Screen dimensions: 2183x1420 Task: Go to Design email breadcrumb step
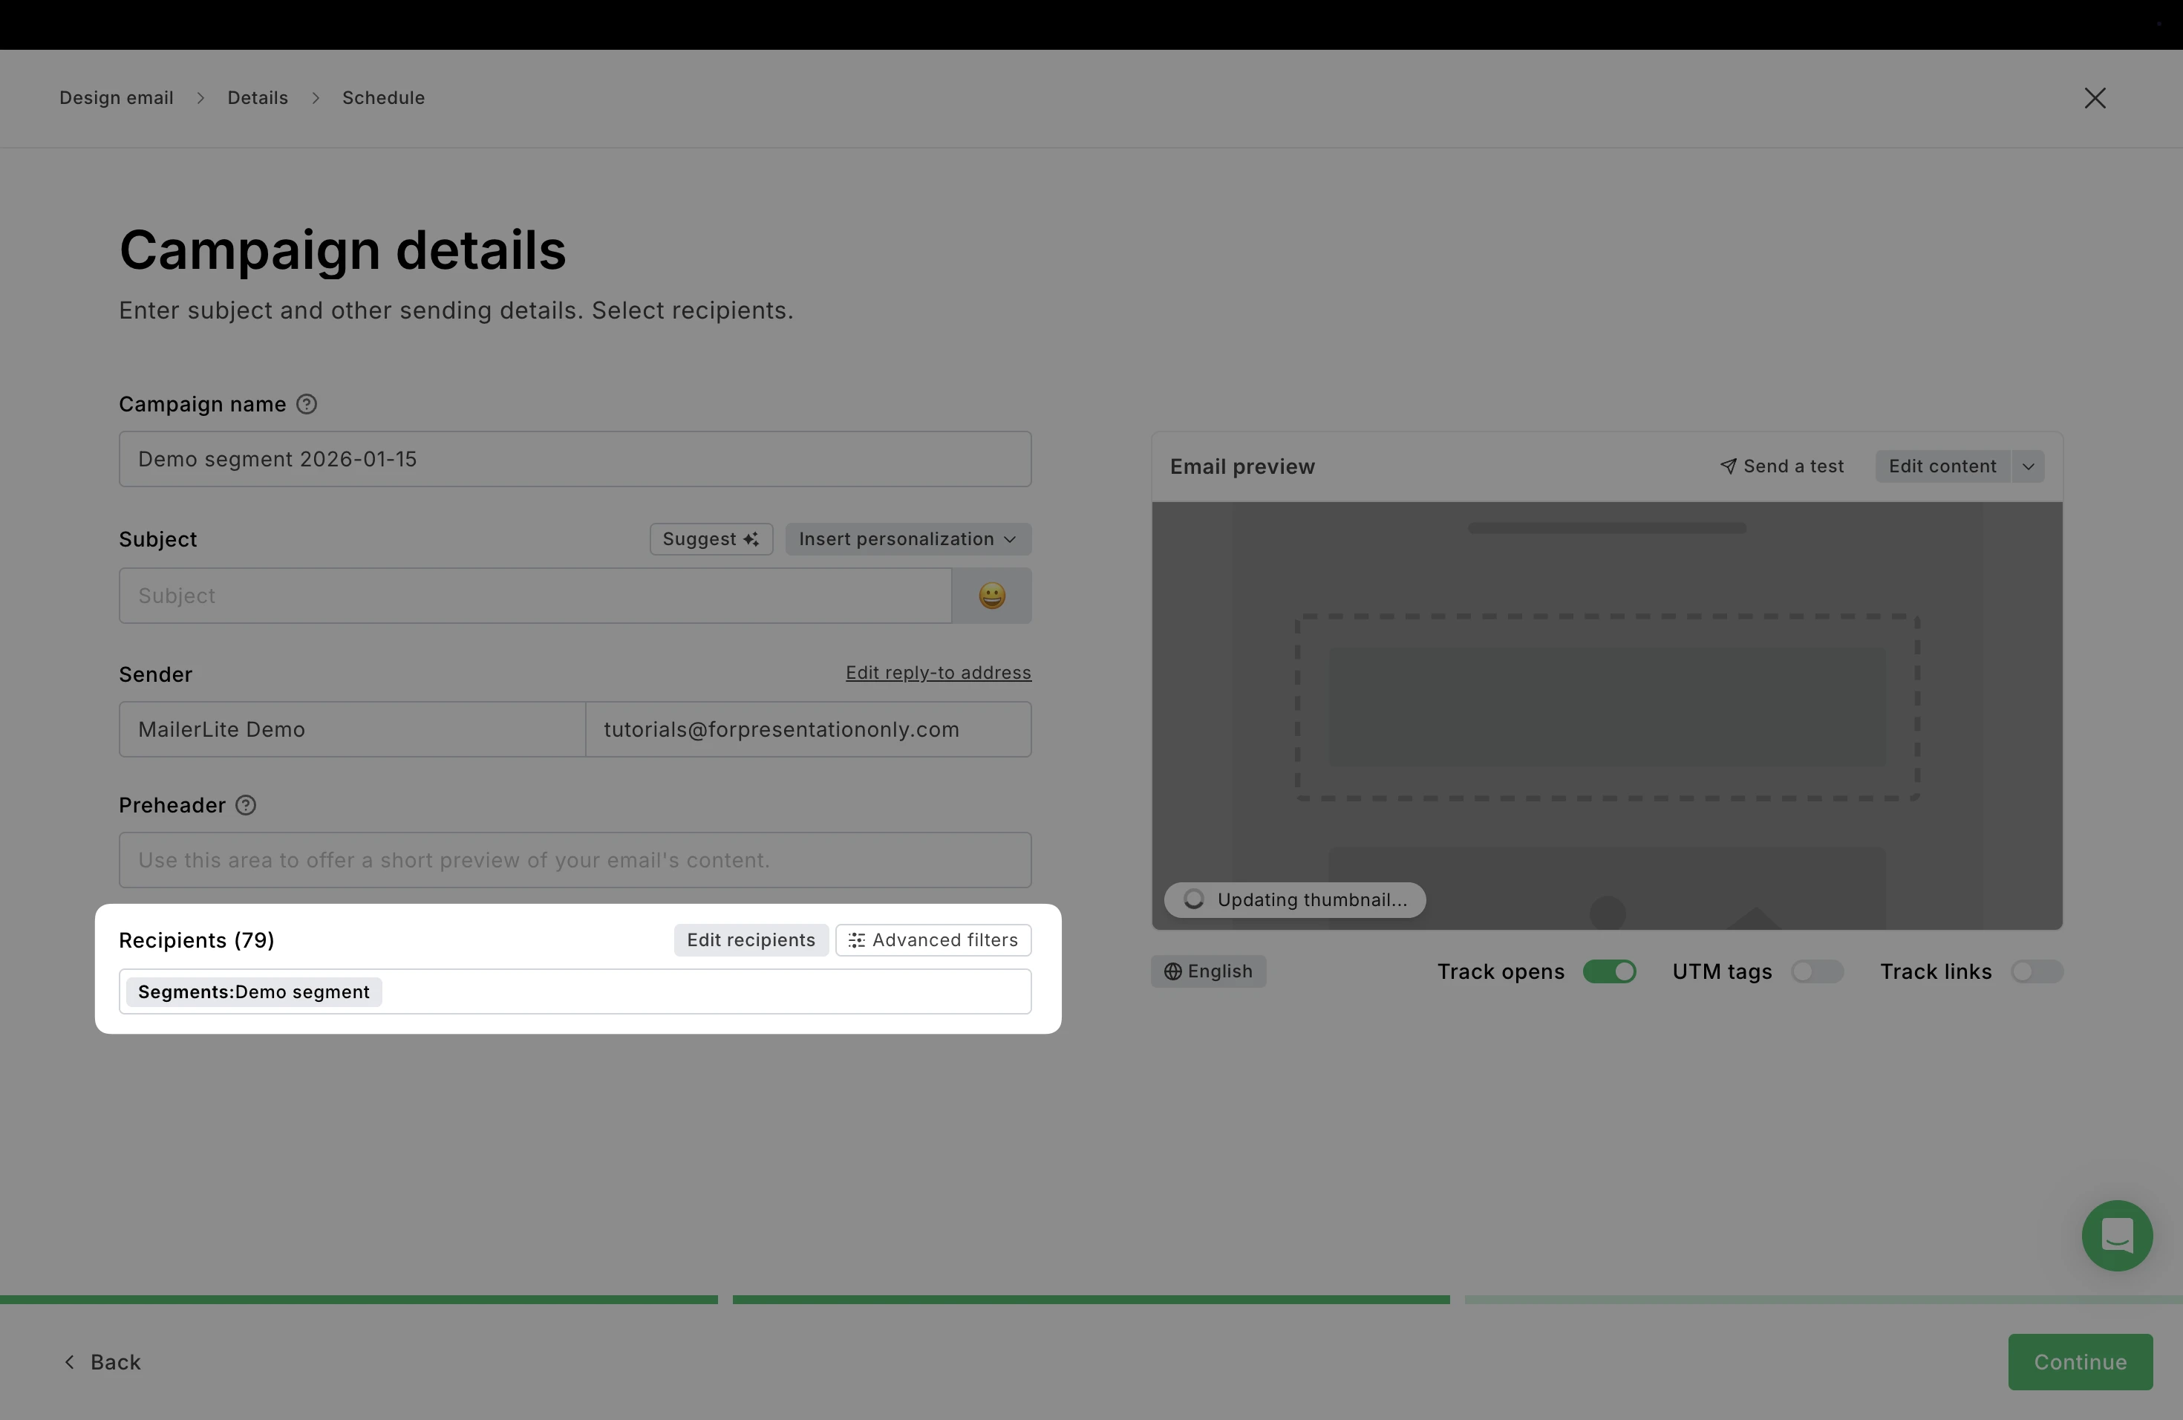pos(117,98)
